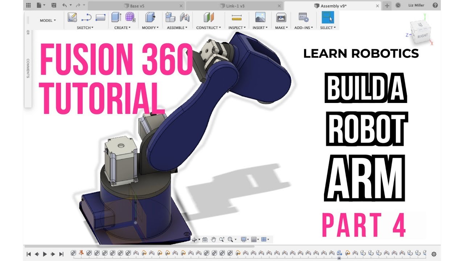Screen dimensions: 464x261
Task: Open the Make 3D Print tool
Action: pyautogui.click(x=281, y=17)
